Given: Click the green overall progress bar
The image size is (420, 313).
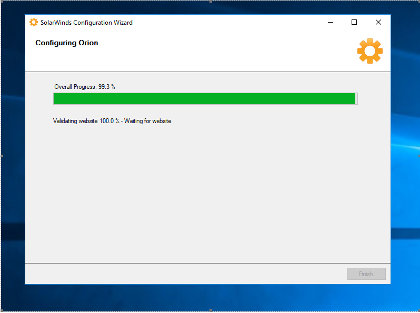Looking at the screenshot, I should point(205,98).
